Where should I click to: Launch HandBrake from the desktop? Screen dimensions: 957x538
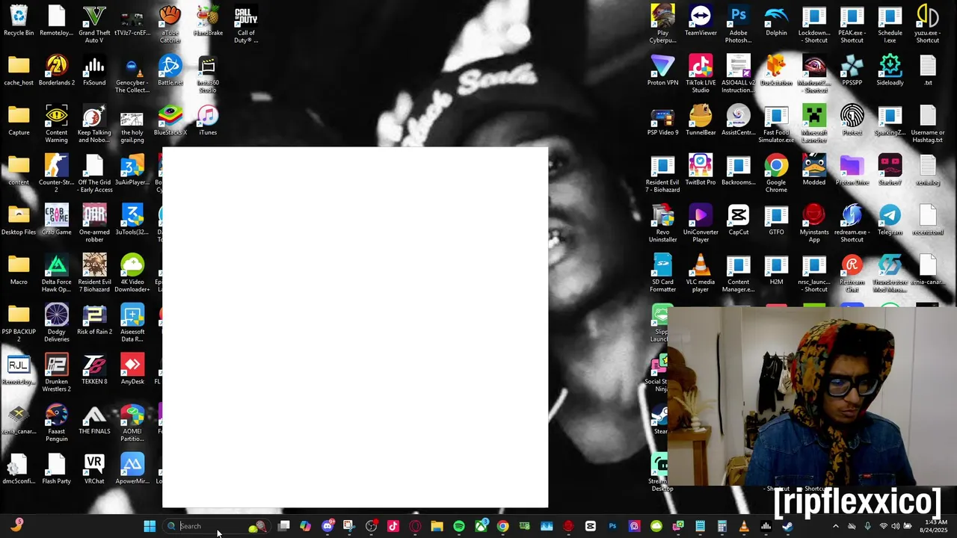pyautogui.click(x=208, y=21)
